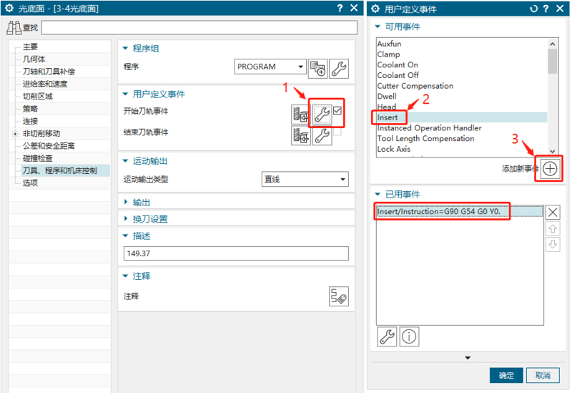Click the binoculars find icon
The image size is (572, 393).
[14, 28]
